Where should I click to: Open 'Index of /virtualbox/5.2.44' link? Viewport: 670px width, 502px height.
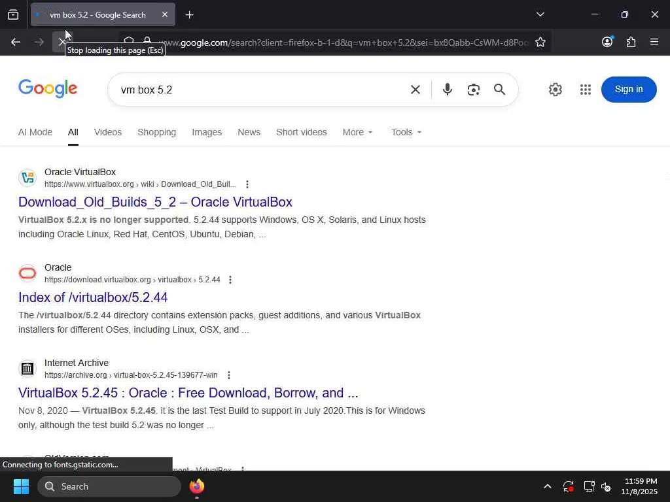(93, 297)
